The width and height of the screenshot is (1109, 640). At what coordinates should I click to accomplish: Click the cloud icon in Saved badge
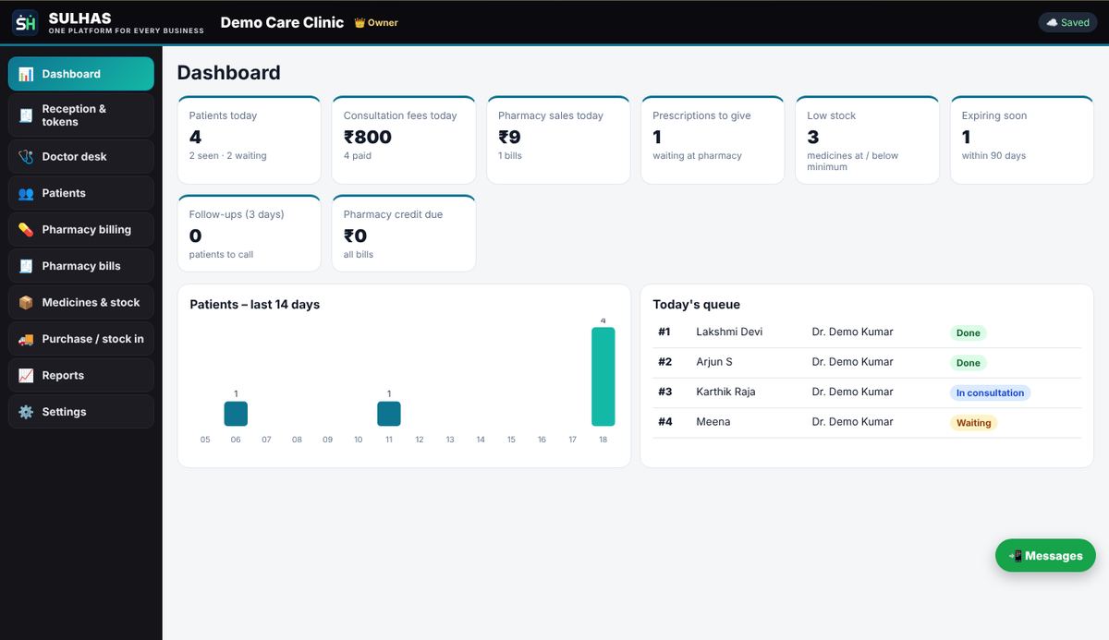[x=1052, y=23]
